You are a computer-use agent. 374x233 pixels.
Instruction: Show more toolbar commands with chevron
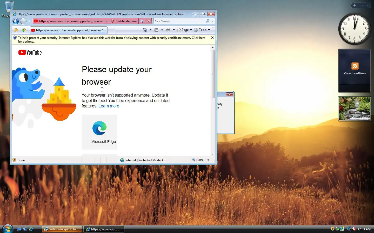coord(213,28)
